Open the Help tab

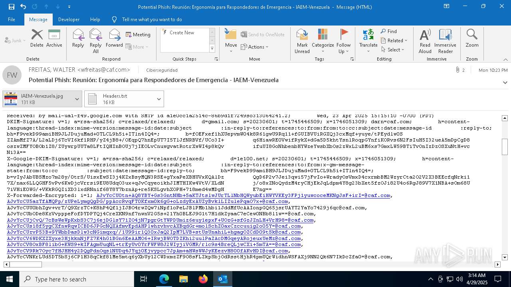[95, 20]
